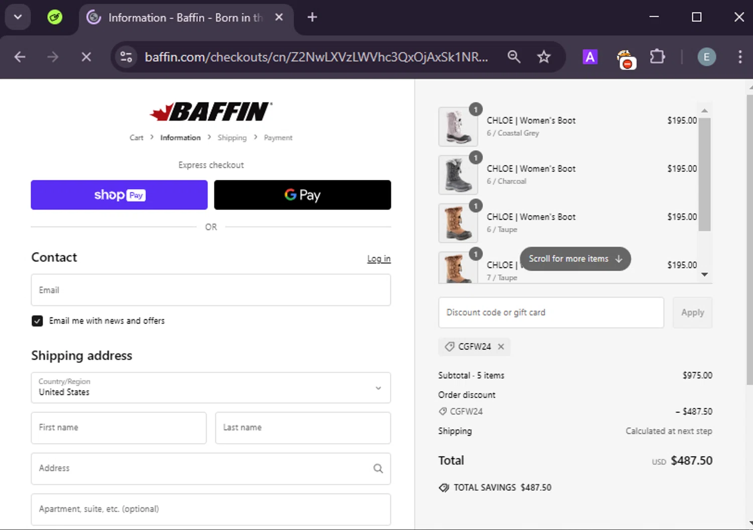Open the tab search dropdown arrow
The height and width of the screenshot is (530, 753).
18,17
